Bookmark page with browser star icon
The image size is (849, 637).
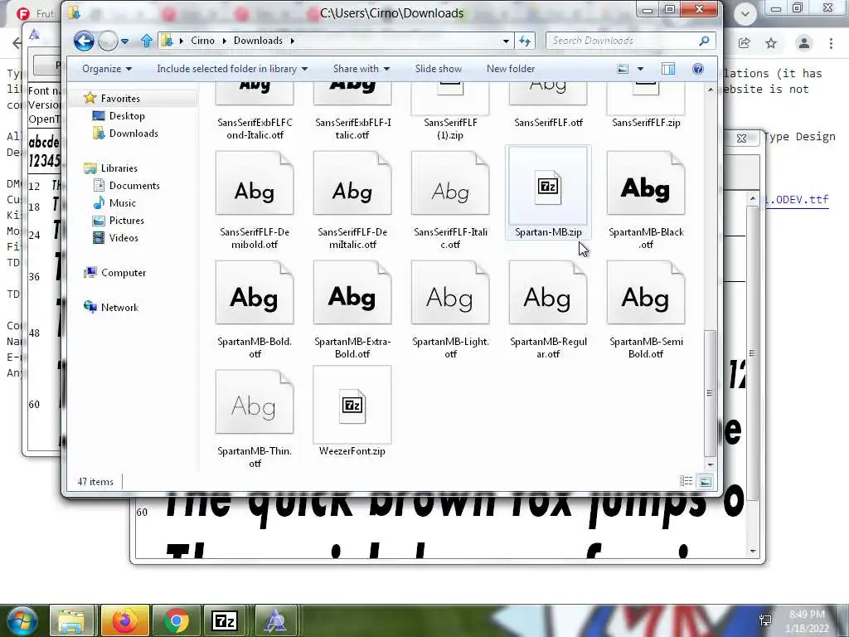[x=771, y=43]
